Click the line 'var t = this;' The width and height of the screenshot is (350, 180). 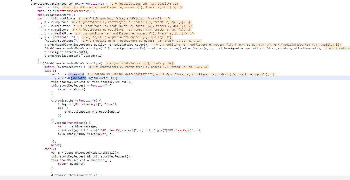(48, 7)
